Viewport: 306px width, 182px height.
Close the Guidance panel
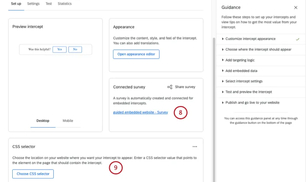click(x=296, y=8)
